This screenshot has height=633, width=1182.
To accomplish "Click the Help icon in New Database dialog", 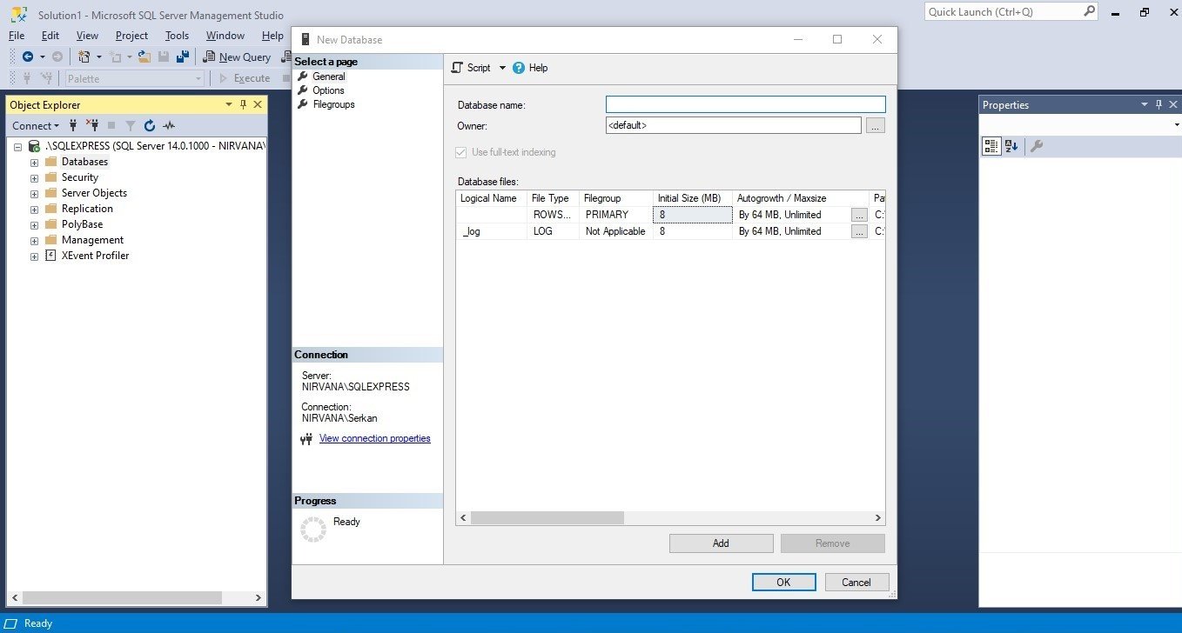I will pyautogui.click(x=519, y=68).
